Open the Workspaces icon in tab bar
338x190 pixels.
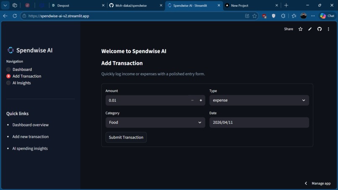(15, 5)
